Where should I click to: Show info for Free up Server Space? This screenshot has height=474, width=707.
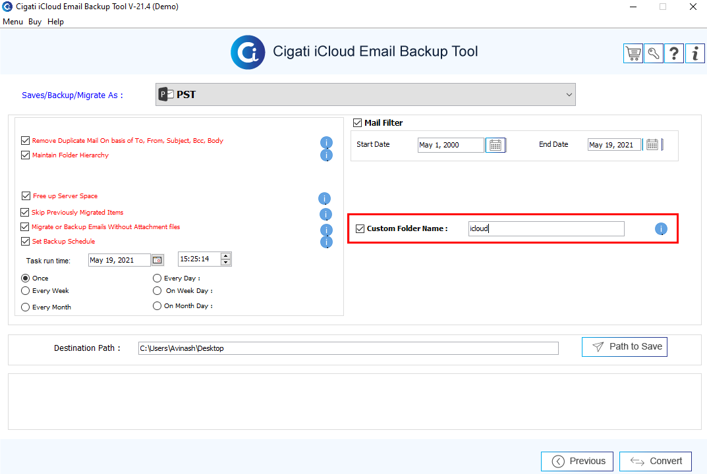pos(324,198)
